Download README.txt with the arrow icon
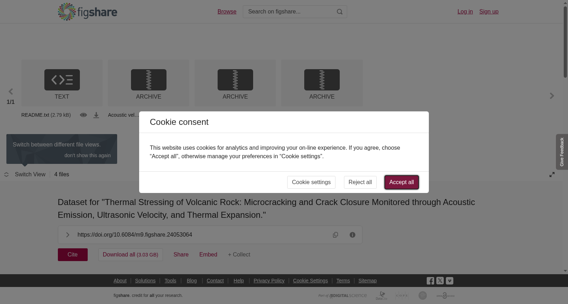The width and height of the screenshot is (568, 304). 96,115
